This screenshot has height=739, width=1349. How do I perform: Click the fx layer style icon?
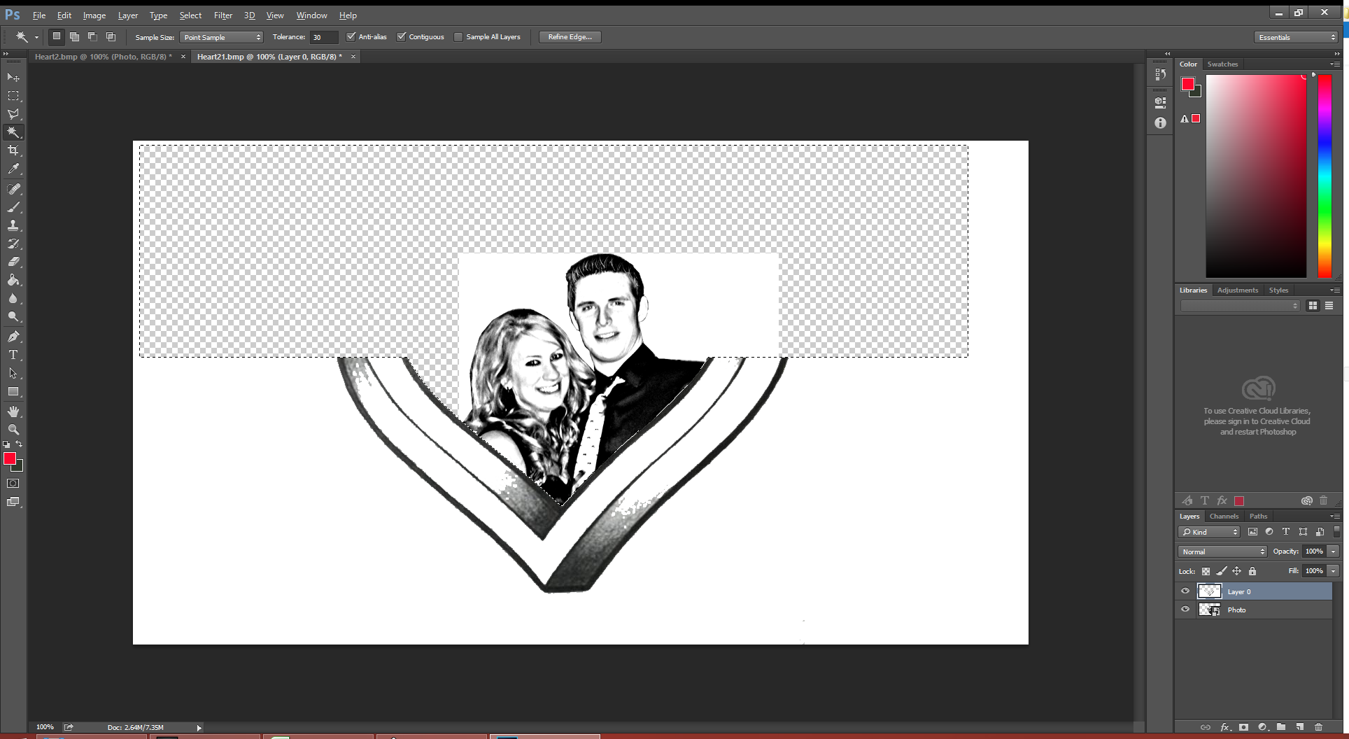[x=1225, y=727]
